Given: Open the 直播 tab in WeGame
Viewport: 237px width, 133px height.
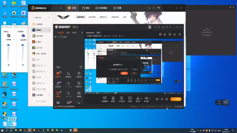Looking at the screenshot, I should (x=117, y=8).
